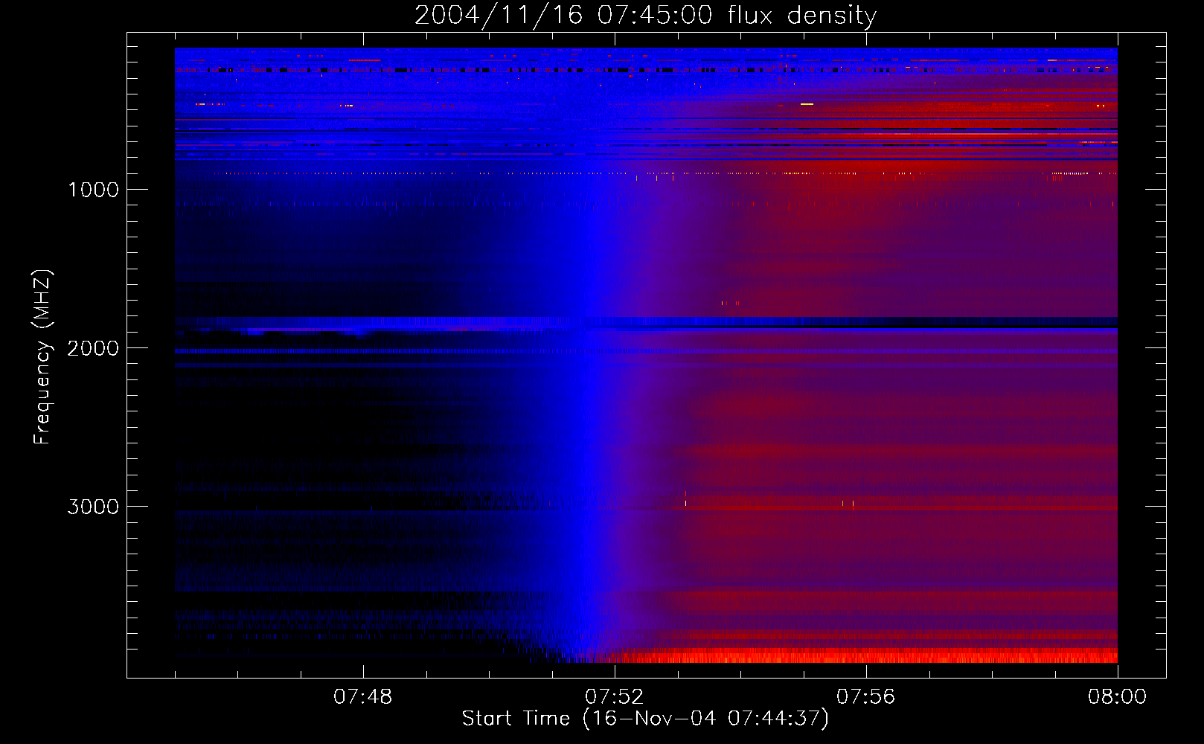1204x744 pixels.
Task: Click the 3000 frequency tick label
Action: 93,507
